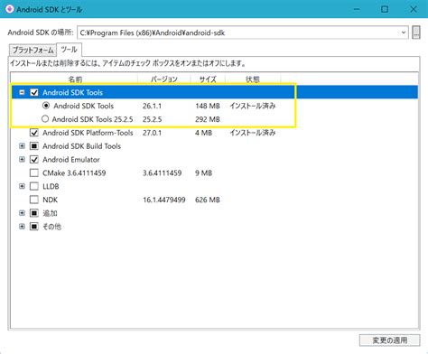Expand the その他 node
428x354 pixels.
pyautogui.click(x=22, y=227)
